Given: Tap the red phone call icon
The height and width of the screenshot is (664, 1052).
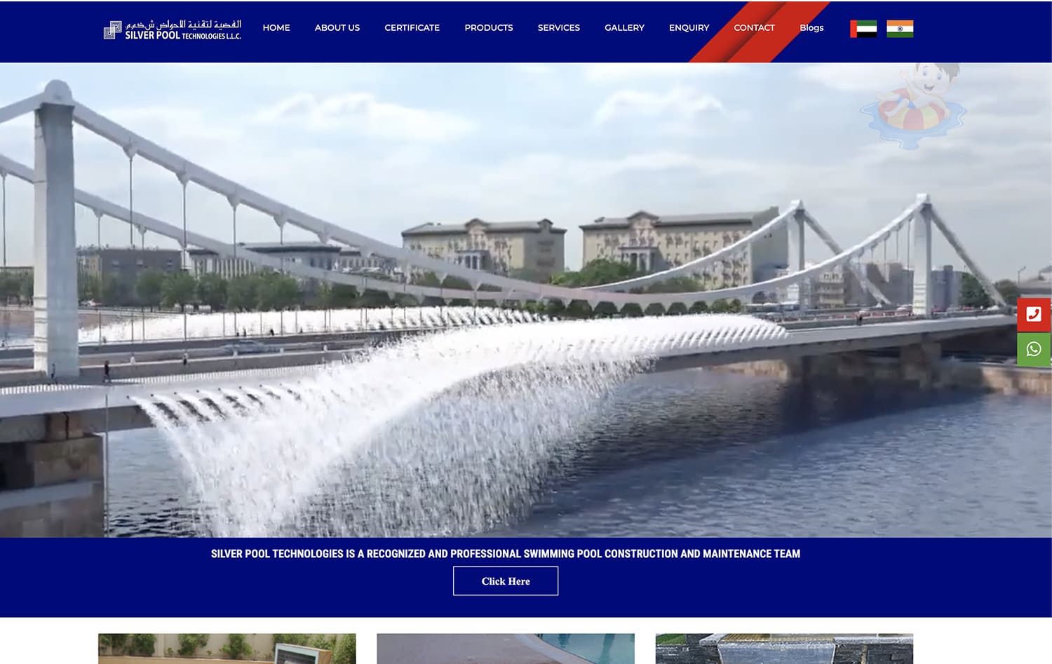Looking at the screenshot, I should 1034,315.
